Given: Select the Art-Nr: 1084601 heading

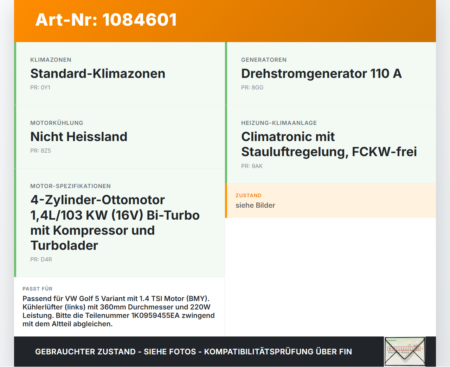Looking at the screenshot, I should (x=106, y=20).
